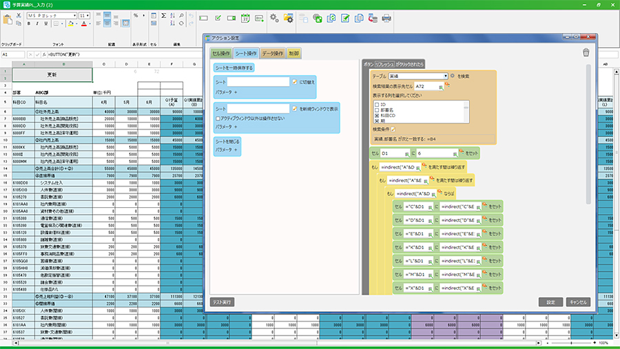Viewport: 620px width, 349px height.
Task: Open the font size dropdown
Action: (x=84, y=14)
